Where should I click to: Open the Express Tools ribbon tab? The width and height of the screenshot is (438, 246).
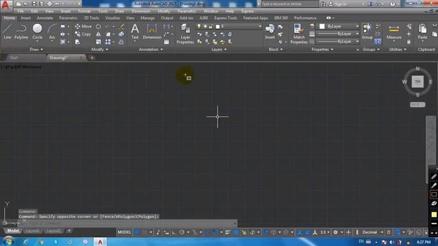coord(225,18)
